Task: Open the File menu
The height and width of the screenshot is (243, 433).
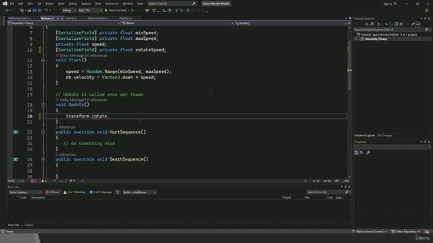Action: coord(12,3)
